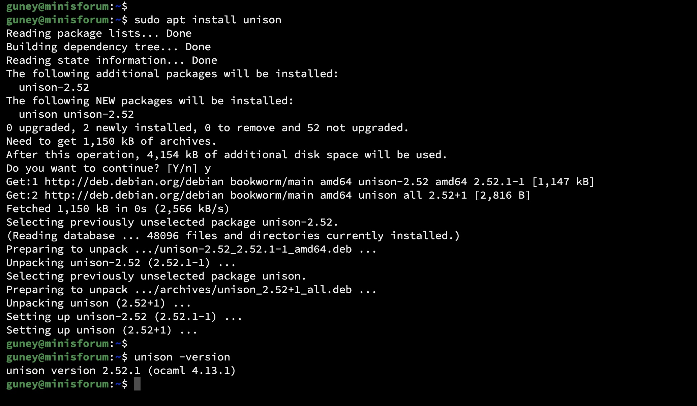Click the "sudo apt install unison" command
The width and height of the screenshot is (697, 406).
click(x=208, y=20)
